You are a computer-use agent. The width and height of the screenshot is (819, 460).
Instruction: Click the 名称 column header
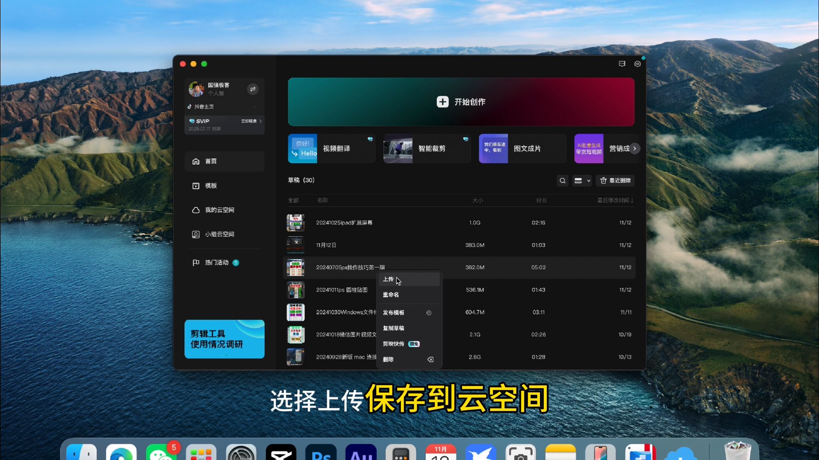coord(322,200)
